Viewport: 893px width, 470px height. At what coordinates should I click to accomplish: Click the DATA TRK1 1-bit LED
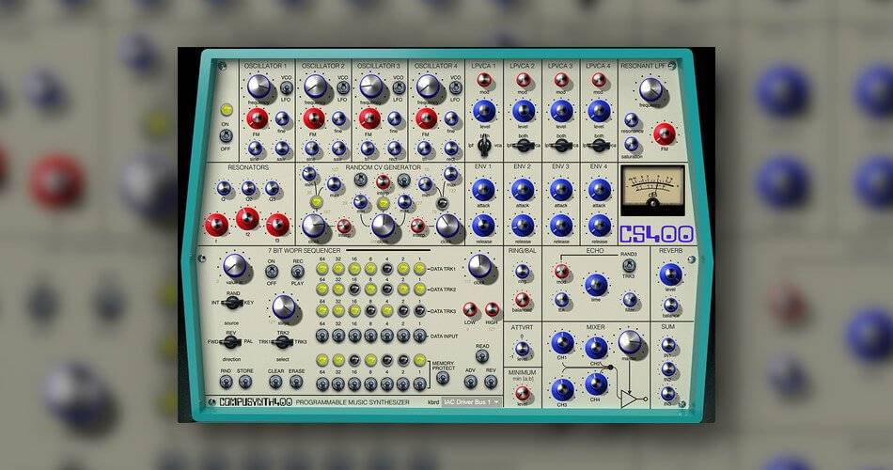(x=420, y=269)
